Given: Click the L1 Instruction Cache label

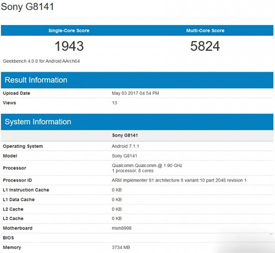Looking at the screenshot, I should pos(26,190).
